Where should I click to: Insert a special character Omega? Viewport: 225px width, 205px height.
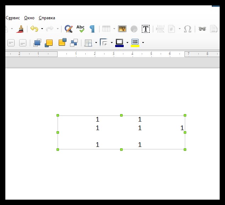188,29
